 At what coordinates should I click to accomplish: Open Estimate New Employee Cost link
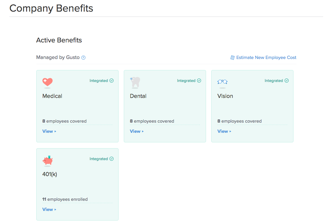tap(266, 58)
